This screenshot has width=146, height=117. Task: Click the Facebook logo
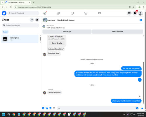[x=4, y=13]
